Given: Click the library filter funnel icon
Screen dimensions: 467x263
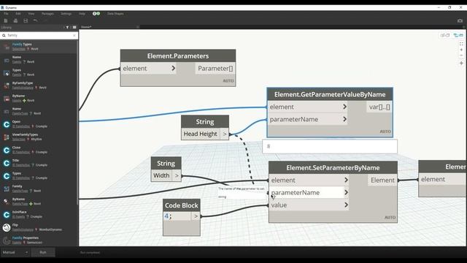Looking at the screenshot, I should pos(67,27).
